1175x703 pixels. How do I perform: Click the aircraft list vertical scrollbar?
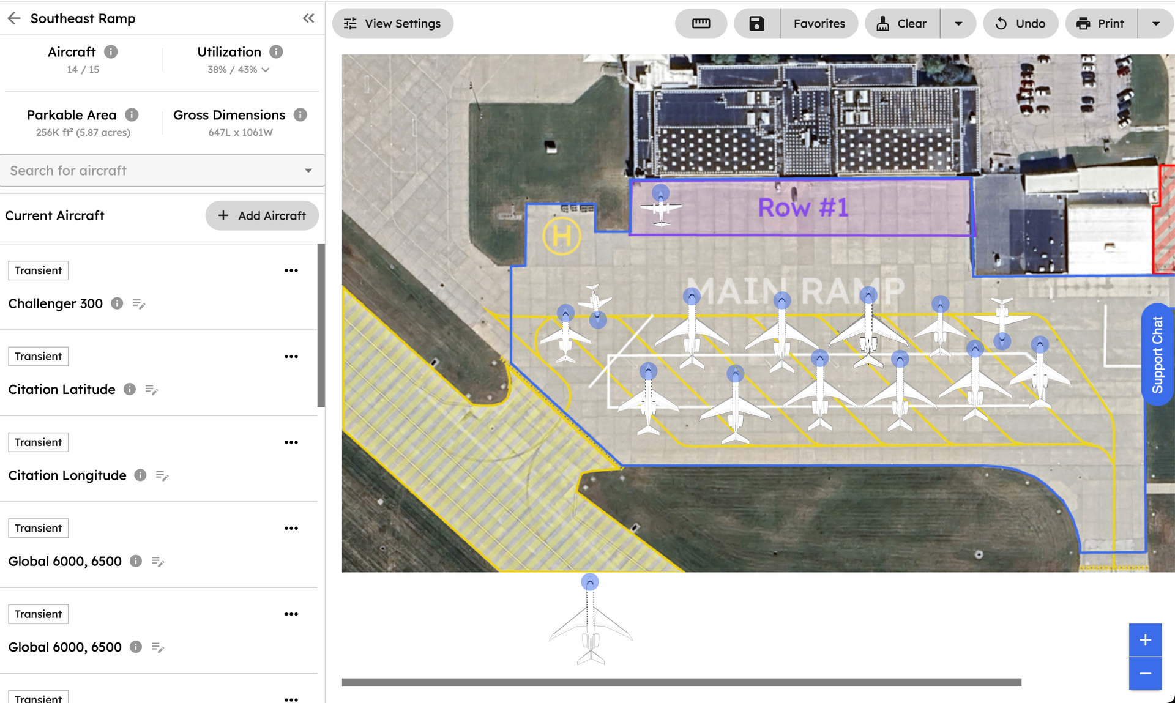(321, 325)
